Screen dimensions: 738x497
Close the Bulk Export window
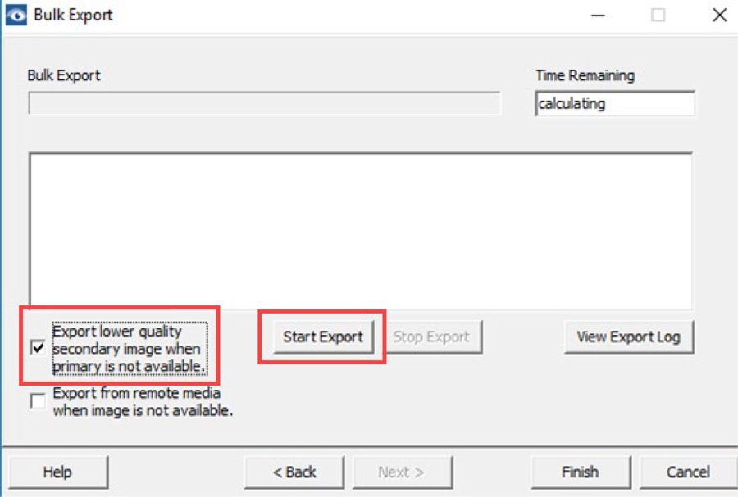(x=719, y=15)
